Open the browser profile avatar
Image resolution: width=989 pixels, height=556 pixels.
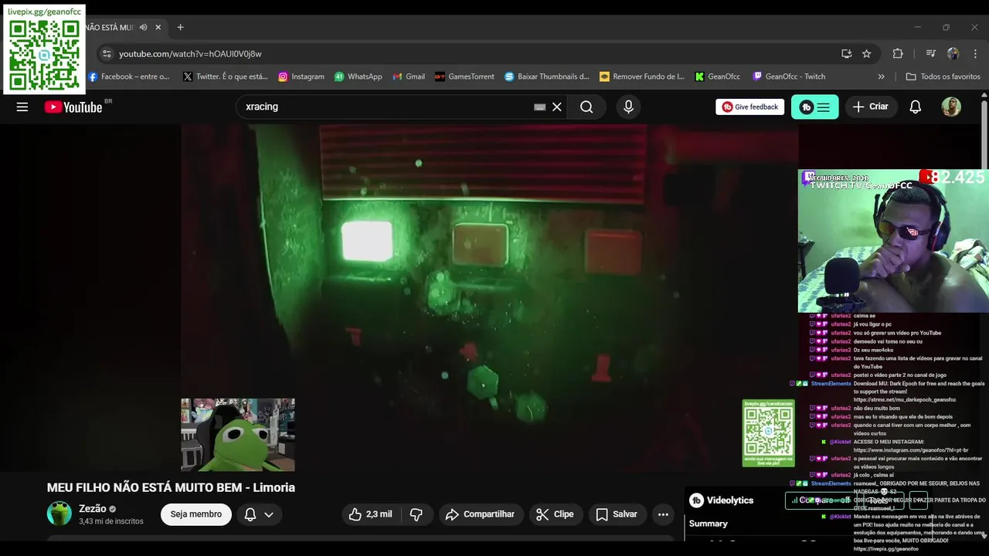click(x=953, y=53)
